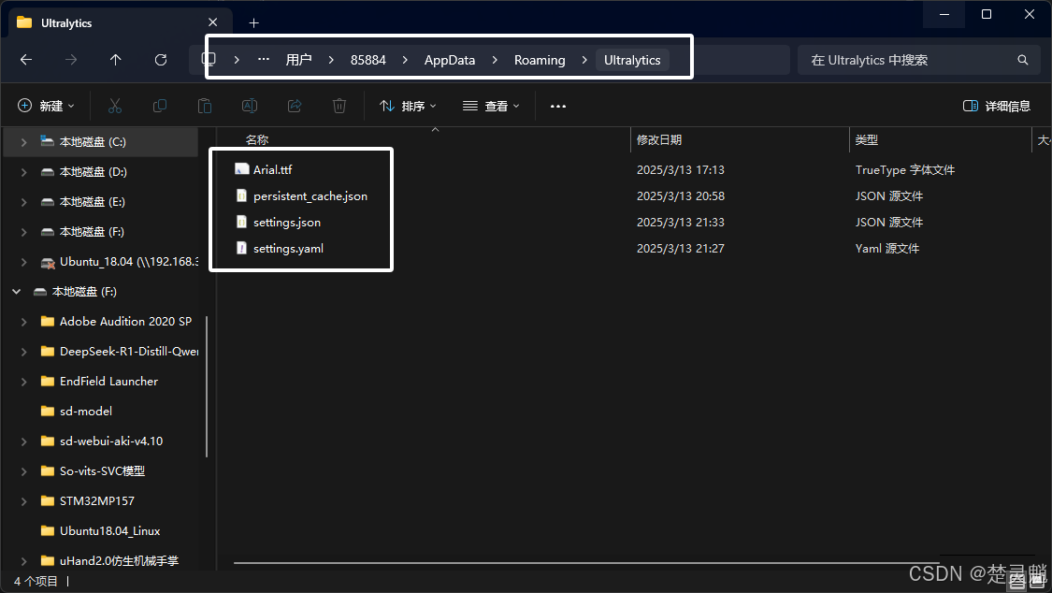Navigate to AppData in breadcrumb
Viewport: 1052px width, 593px height.
pyautogui.click(x=450, y=60)
